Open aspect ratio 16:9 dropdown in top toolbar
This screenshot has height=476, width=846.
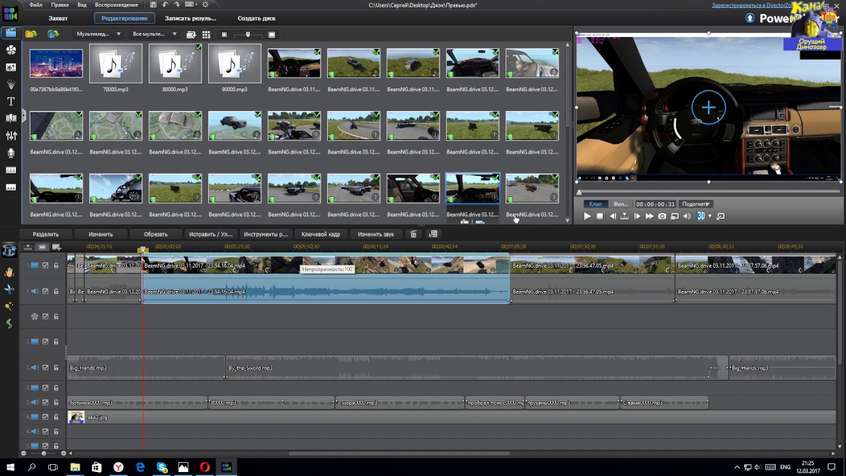[x=192, y=5]
